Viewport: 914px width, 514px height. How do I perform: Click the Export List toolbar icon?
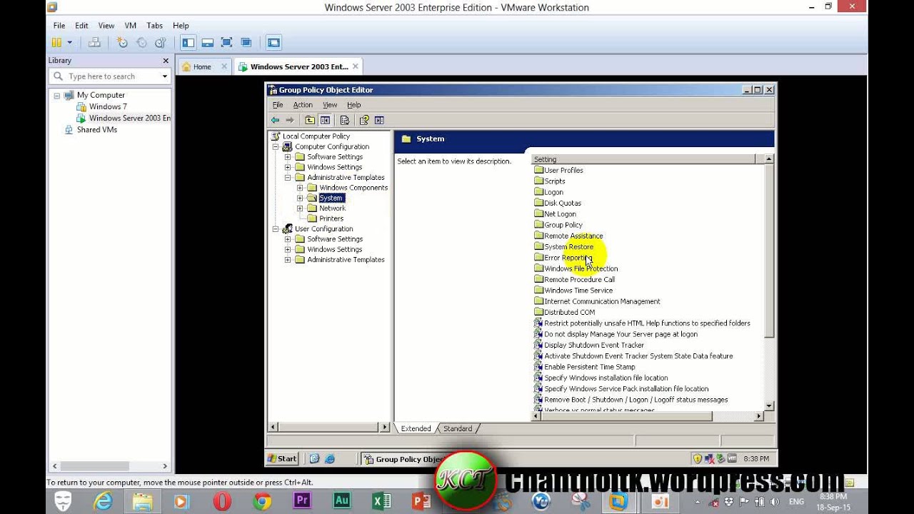click(x=345, y=120)
